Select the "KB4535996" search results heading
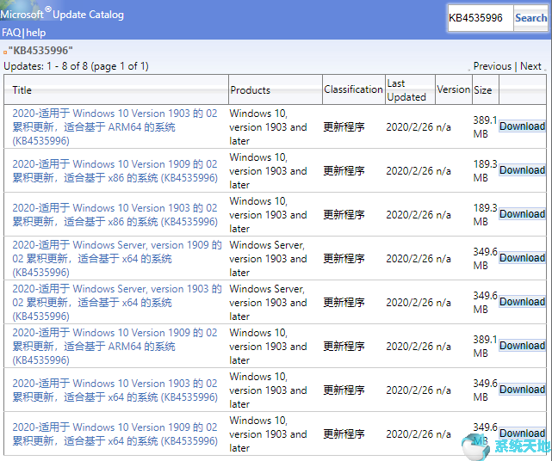The height and width of the screenshot is (461, 552). 40,50
